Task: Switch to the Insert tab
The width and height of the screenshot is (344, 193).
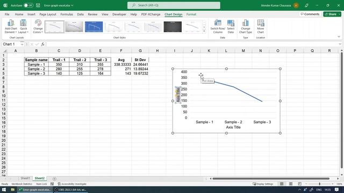Action: click(x=31, y=14)
